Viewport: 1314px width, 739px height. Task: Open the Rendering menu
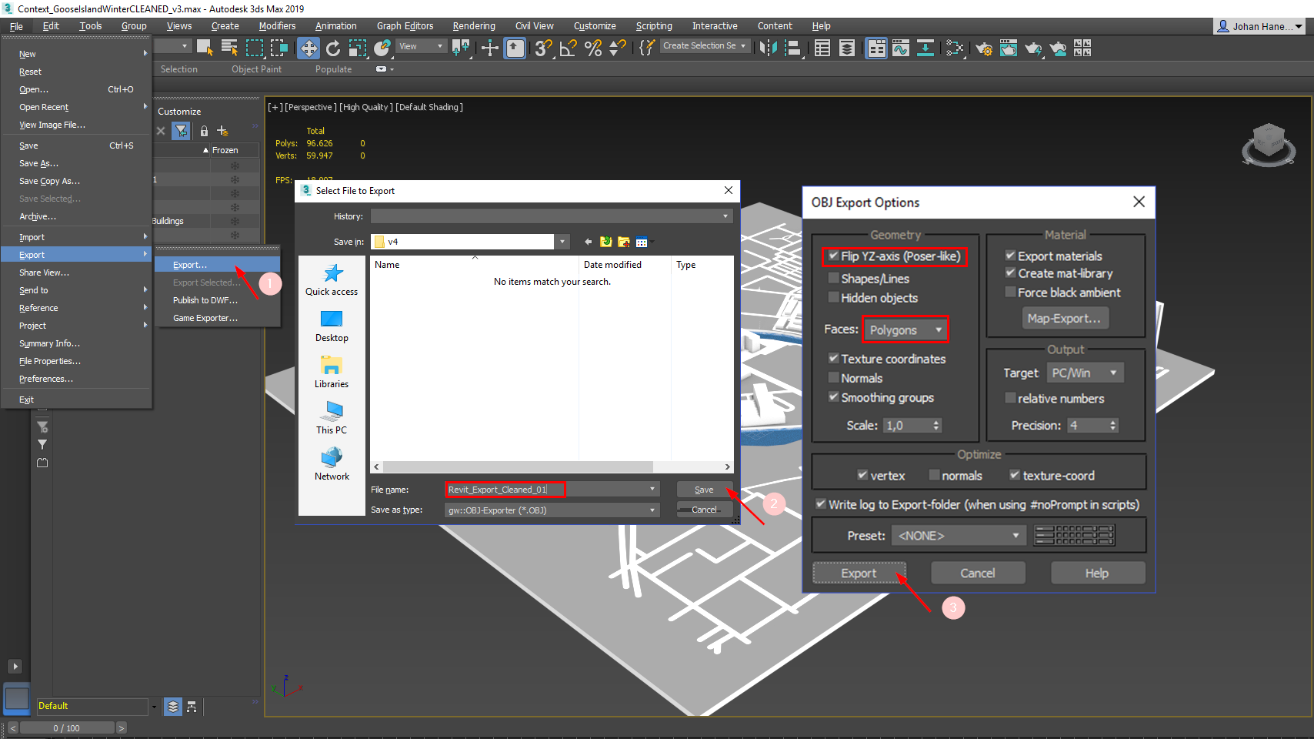(473, 26)
